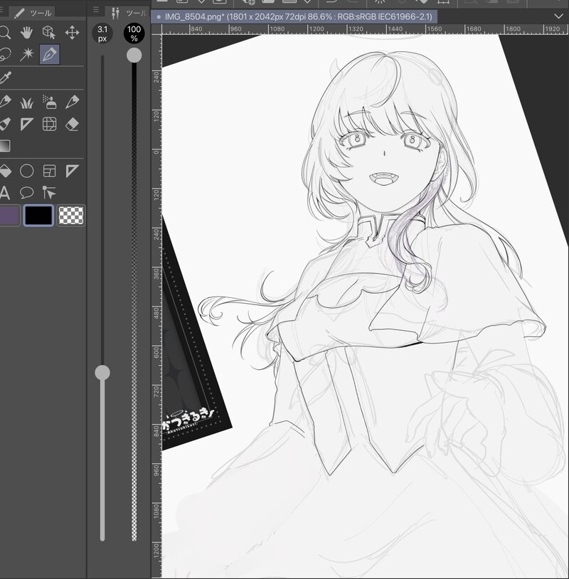The height and width of the screenshot is (579, 569).
Task: Select the Auto Select magic wand tool
Action: click(26, 54)
